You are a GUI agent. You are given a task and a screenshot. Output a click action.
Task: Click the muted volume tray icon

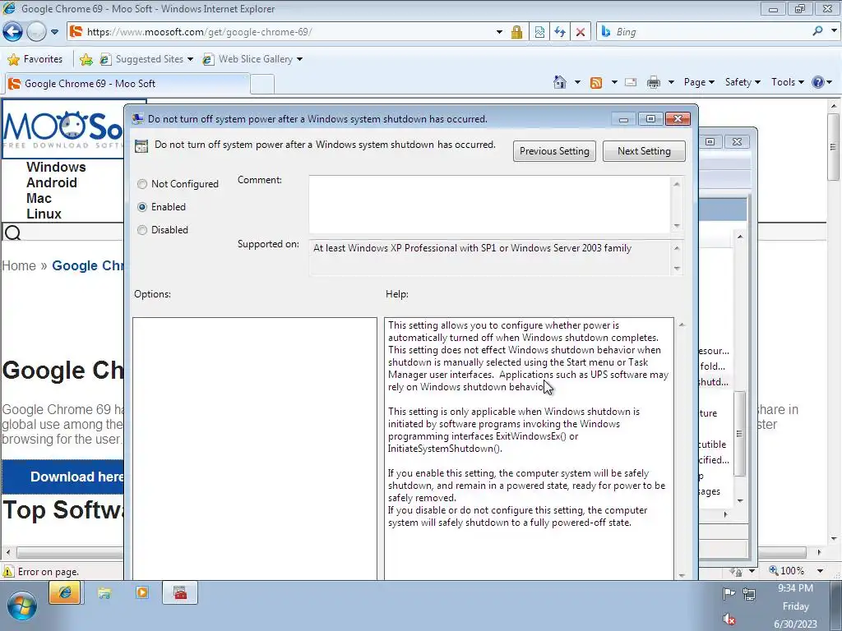point(729,619)
